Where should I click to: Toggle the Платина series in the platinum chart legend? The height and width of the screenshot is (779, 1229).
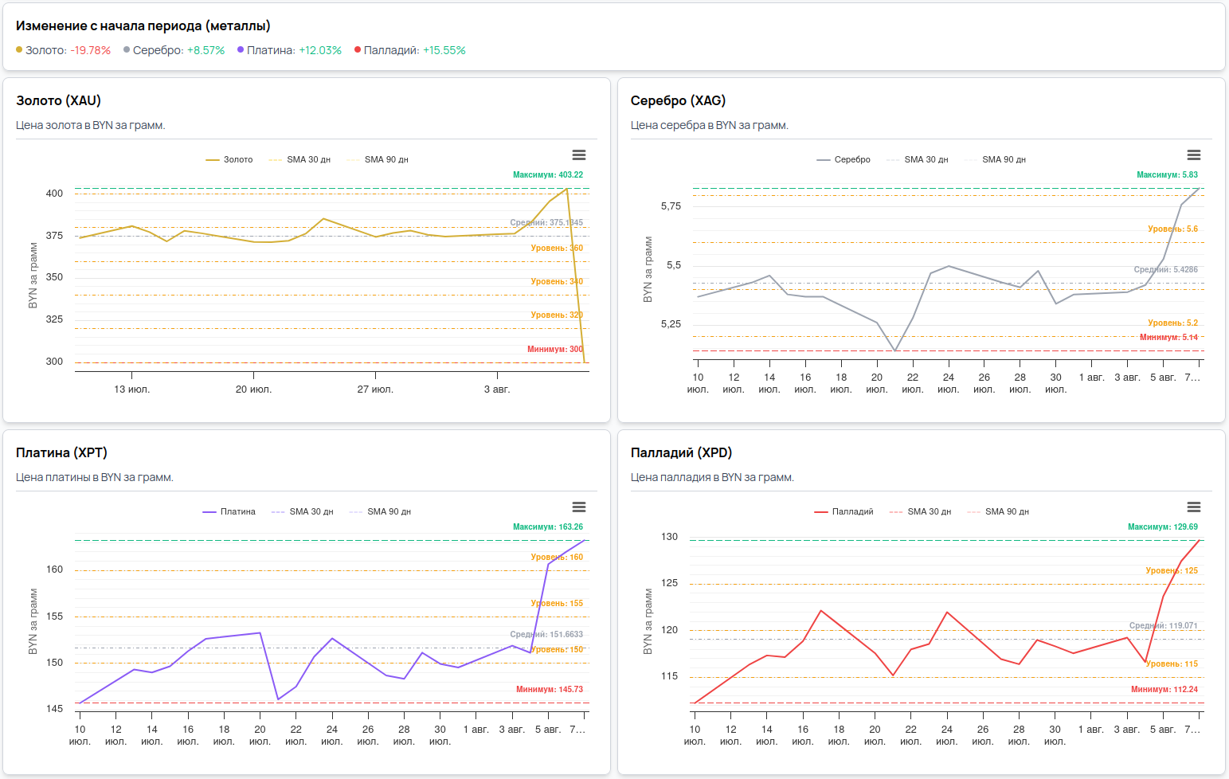[229, 511]
